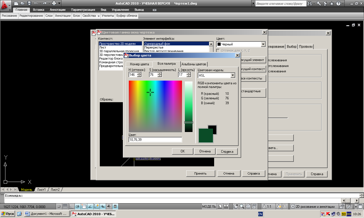The height and width of the screenshot is (218, 364).
Task: Toggle Dynamic UCS in status bar
Action: pos(96,206)
